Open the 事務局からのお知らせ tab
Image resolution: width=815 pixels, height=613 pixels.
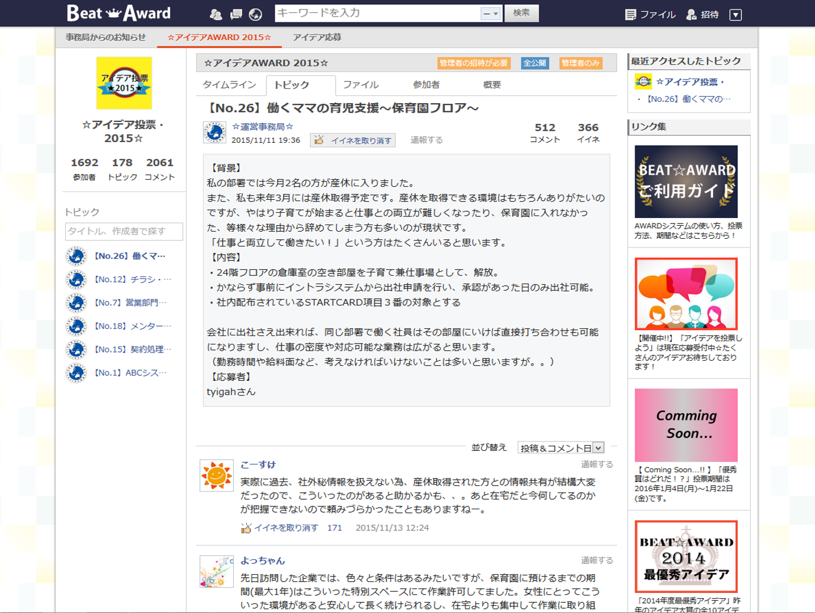tap(105, 37)
